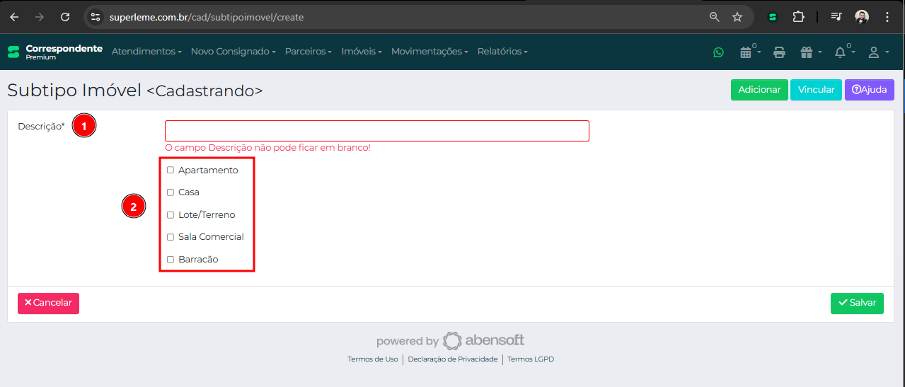Screen dimensions: 905x387
Task: Click the green Salvar button
Action: [857, 303]
